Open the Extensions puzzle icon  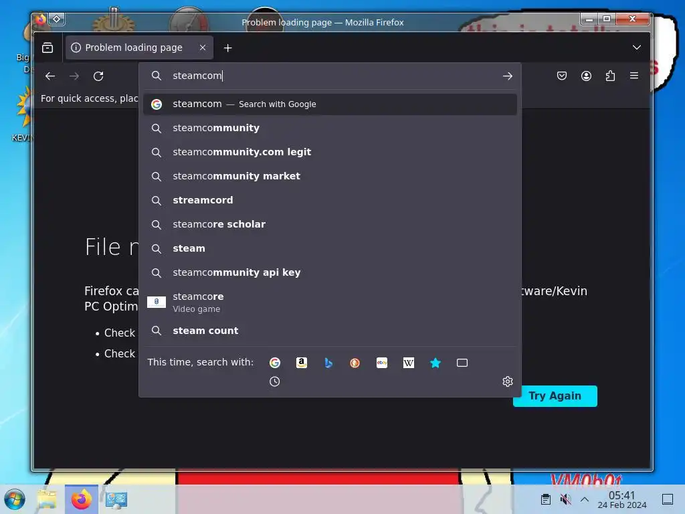(x=610, y=76)
